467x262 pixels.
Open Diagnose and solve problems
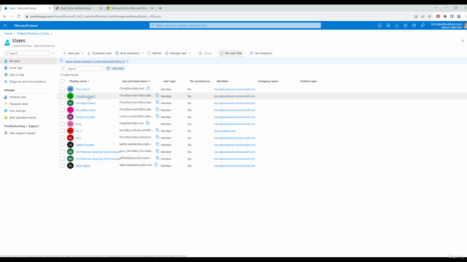click(28, 82)
